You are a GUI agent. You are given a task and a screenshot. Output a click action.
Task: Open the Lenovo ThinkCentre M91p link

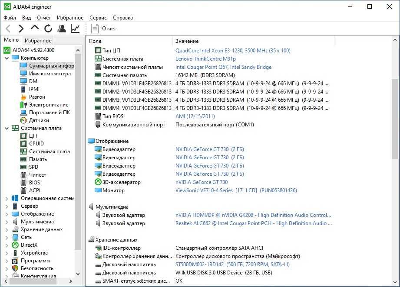[x=205, y=59]
